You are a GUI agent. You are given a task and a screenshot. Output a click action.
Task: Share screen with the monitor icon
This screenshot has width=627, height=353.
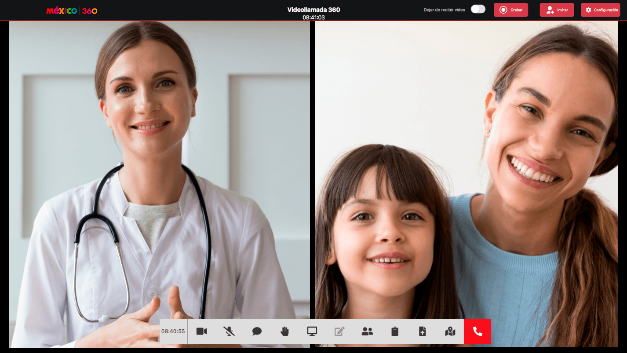coord(312,331)
